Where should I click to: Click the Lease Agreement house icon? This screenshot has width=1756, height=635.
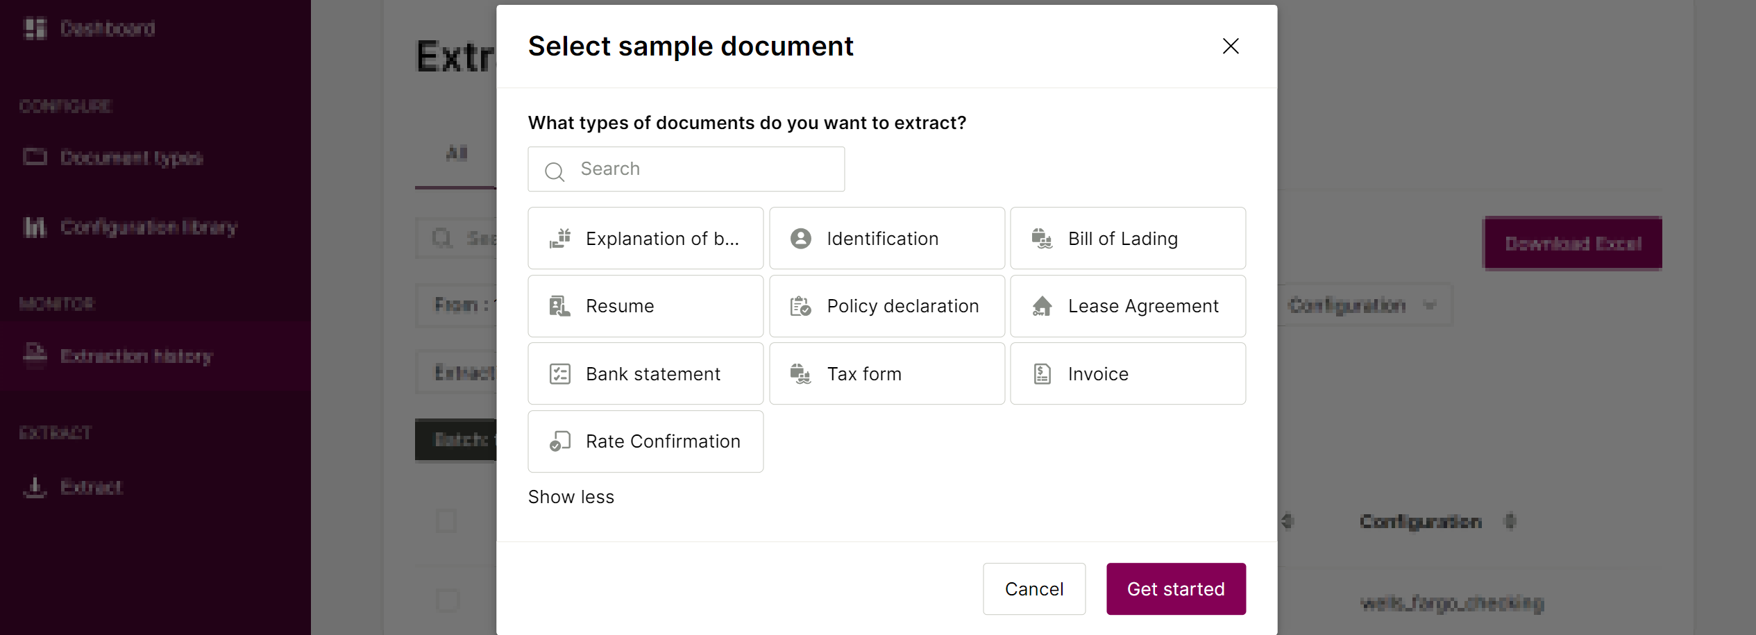(x=1042, y=306)
